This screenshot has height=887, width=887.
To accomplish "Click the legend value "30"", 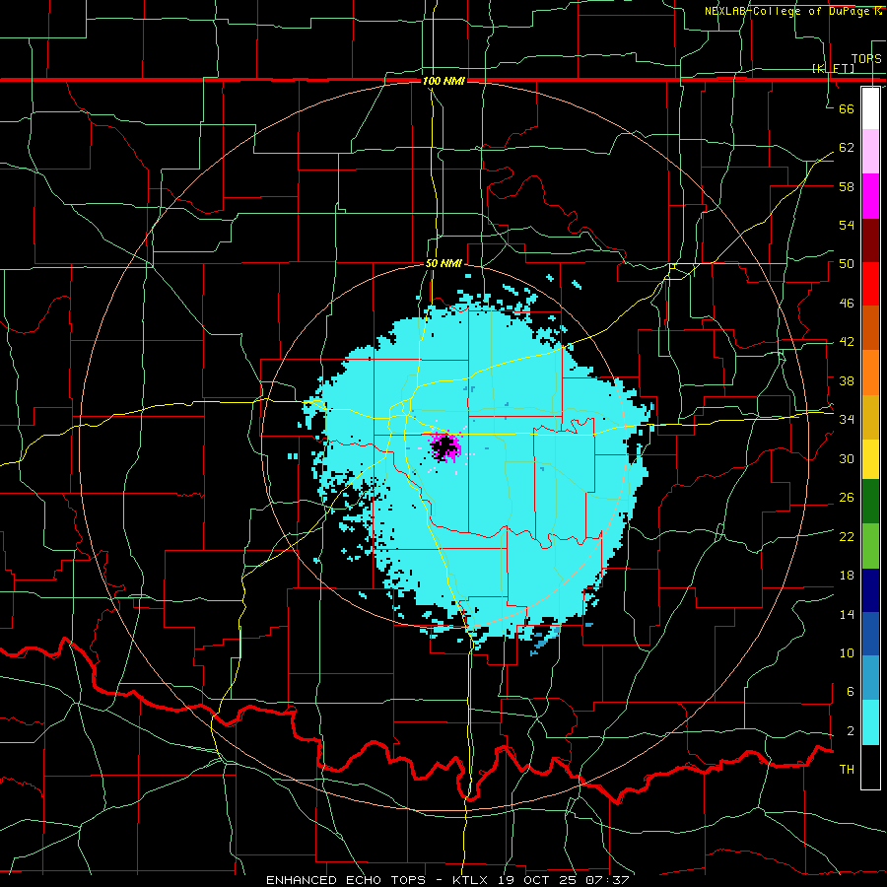I will (x=847, y=458).
